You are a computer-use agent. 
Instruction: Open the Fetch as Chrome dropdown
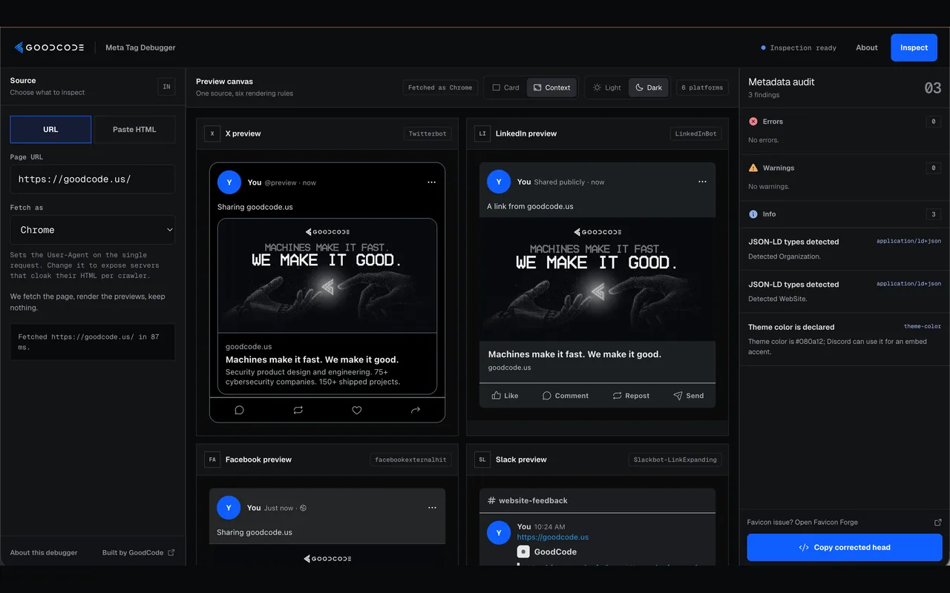pos(93,230)
